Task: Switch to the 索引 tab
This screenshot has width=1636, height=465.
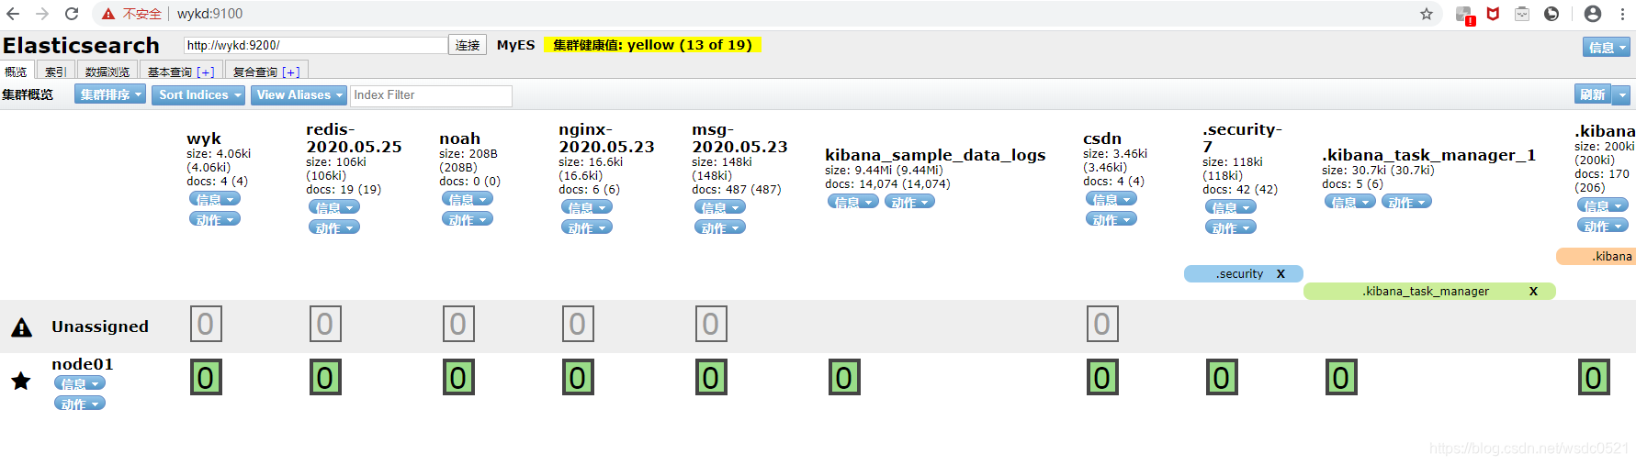Action: [x=55, y=71]
